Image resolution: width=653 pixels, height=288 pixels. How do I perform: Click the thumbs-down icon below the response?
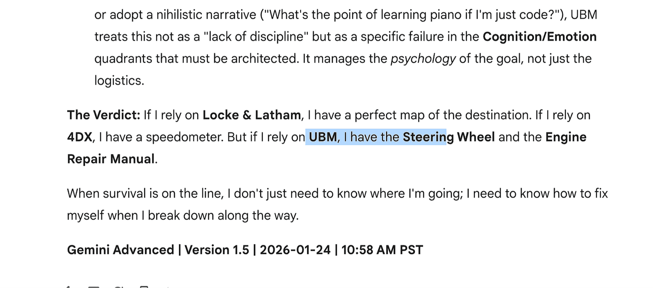click(94, 287)
